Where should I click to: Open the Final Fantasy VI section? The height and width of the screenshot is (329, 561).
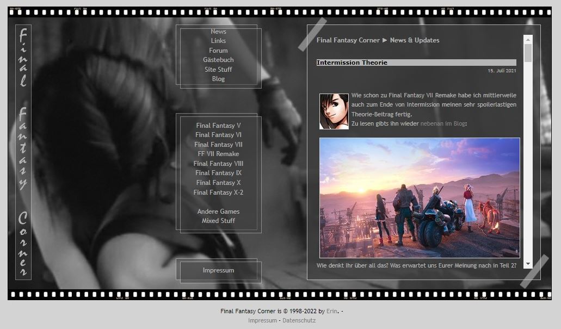[x=218, y=135]
